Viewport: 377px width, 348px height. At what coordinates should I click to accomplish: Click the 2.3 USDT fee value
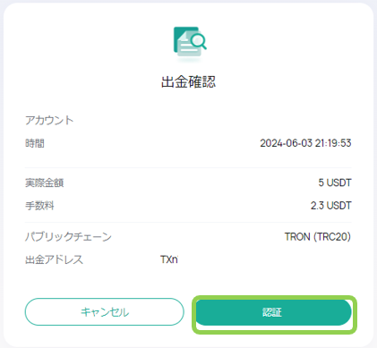click(x=330, y=206)
